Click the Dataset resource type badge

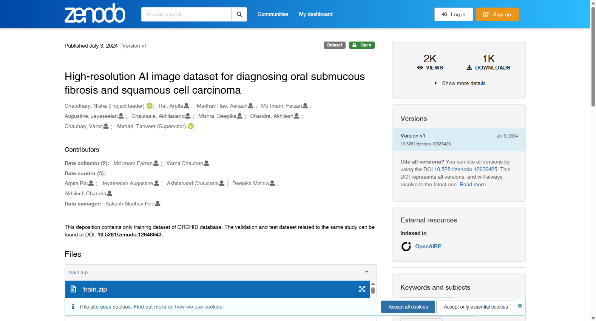click(335, 45)
